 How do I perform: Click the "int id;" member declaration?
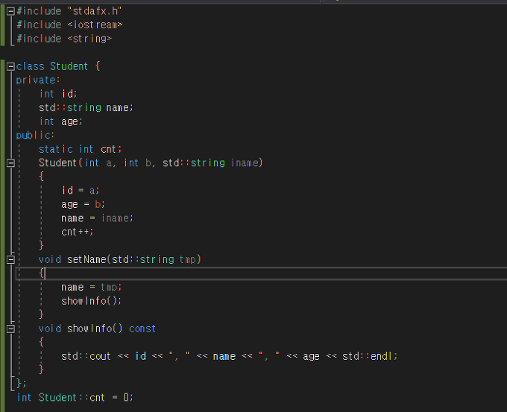click(x=58, y=94)
